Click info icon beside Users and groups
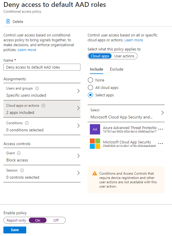Screen dimensions: 172x236 tap(37, 88)
